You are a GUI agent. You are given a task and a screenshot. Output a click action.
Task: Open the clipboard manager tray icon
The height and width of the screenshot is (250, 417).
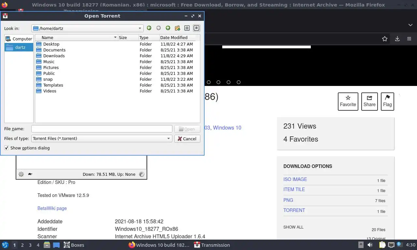pos(382,245)
